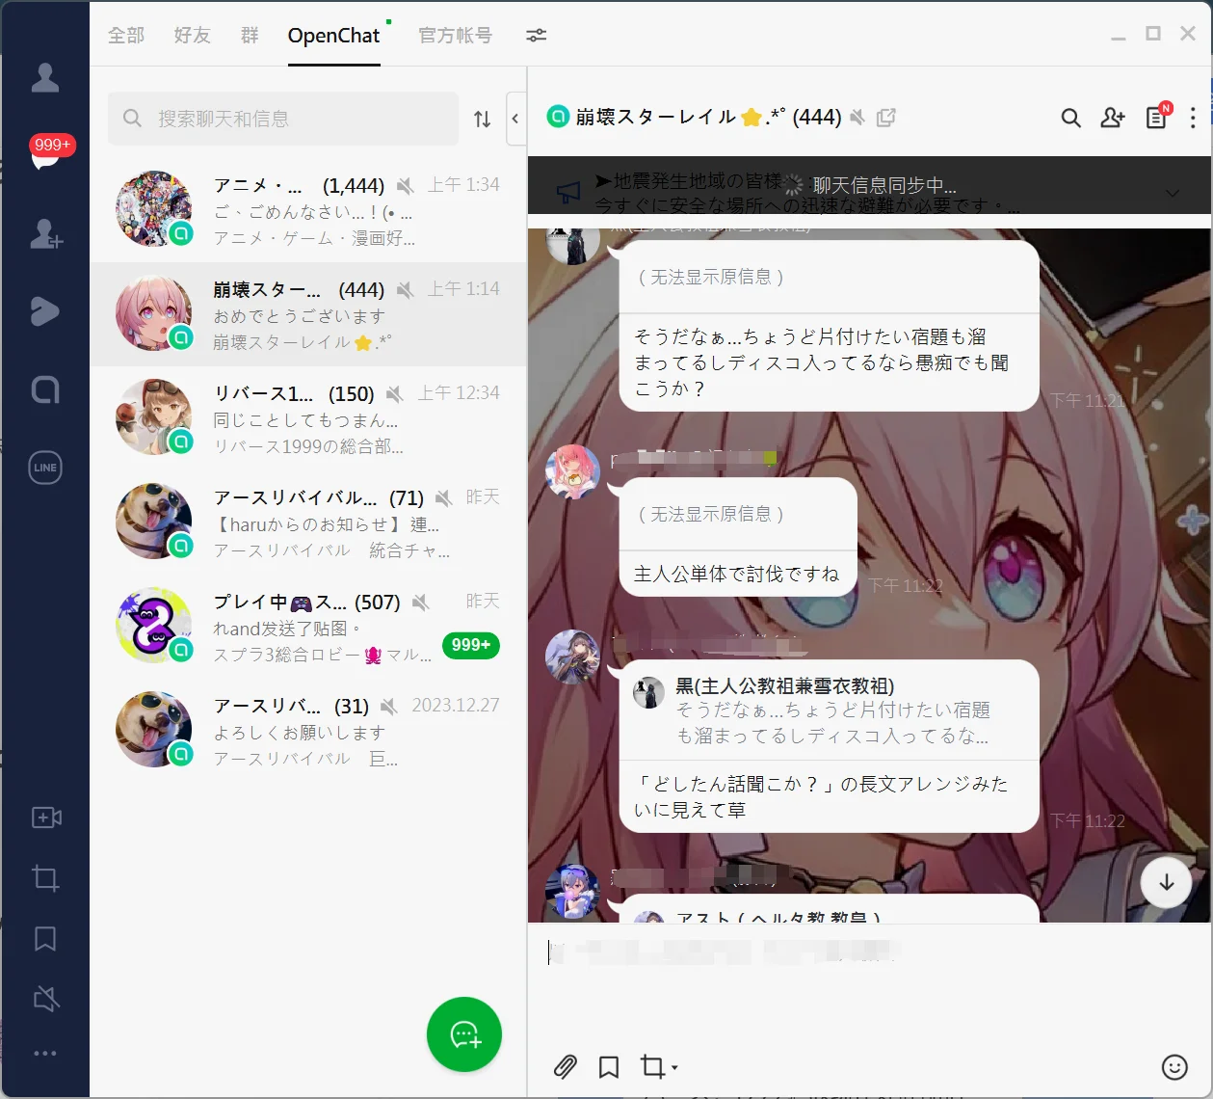Open the emoji sticker picker

(1174, 1066)
